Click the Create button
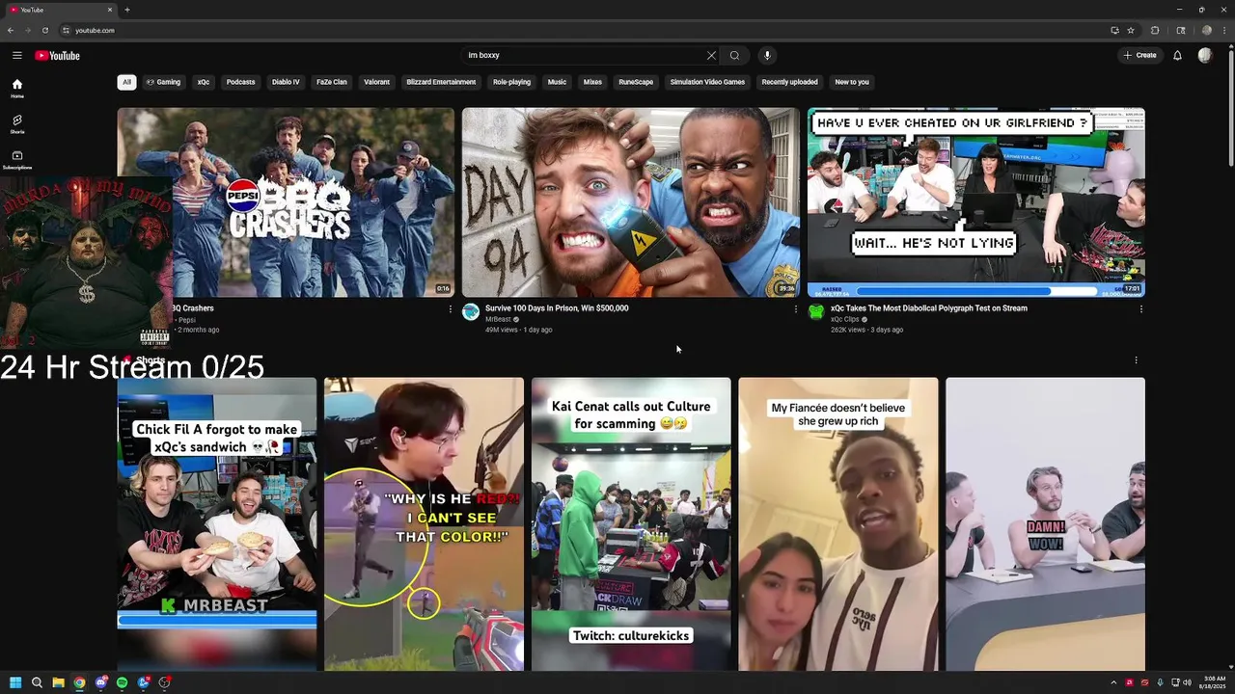The height and width of the screenshot is (694, 1235). tap(1139, 55)
